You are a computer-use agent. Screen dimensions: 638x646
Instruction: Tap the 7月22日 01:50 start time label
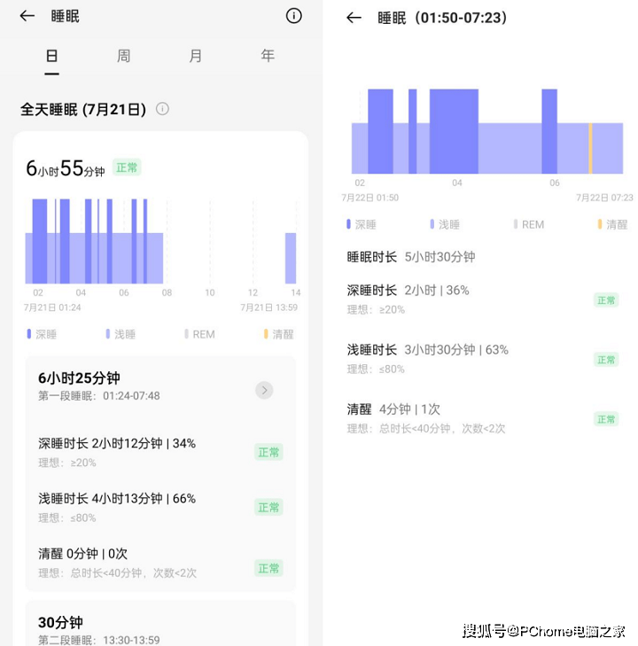[370, 198]
